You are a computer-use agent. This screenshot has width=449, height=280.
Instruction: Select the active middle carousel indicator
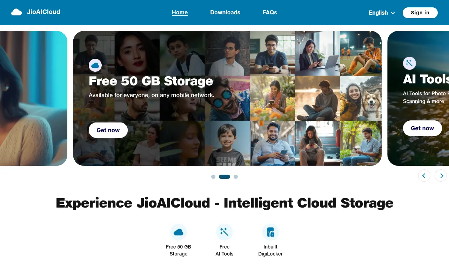coord(224,177)
